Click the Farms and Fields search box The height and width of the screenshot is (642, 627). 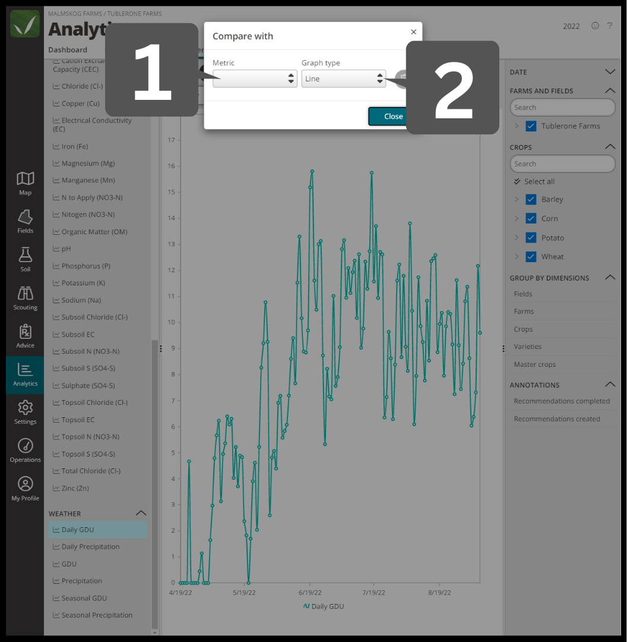562,107
